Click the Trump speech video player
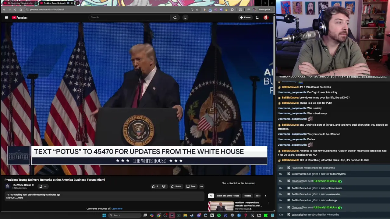This screenshot has width=390, height=219. 137,99
